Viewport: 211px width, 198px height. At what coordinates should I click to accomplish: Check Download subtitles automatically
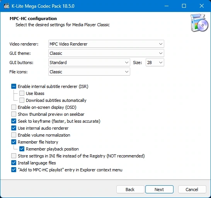click(22, 100)
